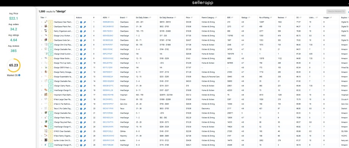
Task: Click the key icon in row 22
Action: [x=85, y=118]
